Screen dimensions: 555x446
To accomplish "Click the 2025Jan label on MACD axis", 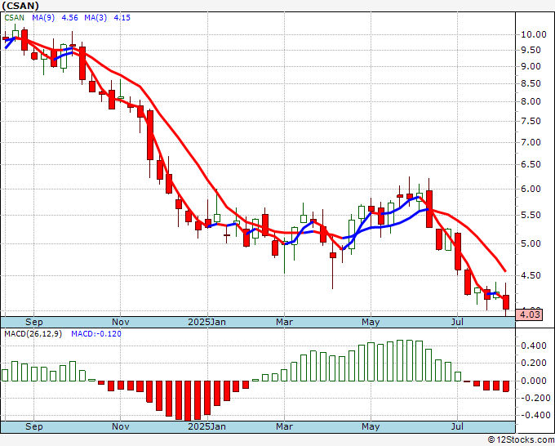I will 206,426.
